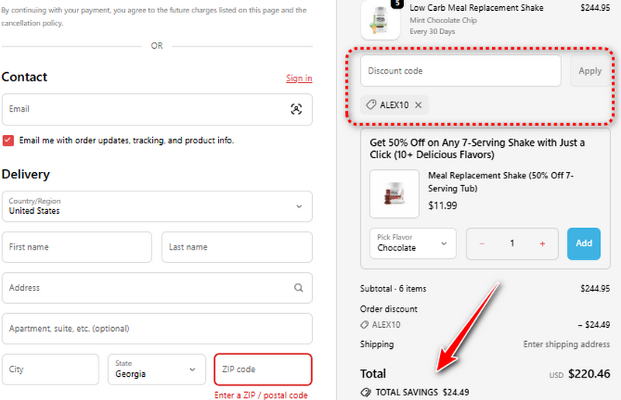Viewport: 621px width, 400px height.
Task: Click the email autofill icon in Email field
Action: point(296,109)
